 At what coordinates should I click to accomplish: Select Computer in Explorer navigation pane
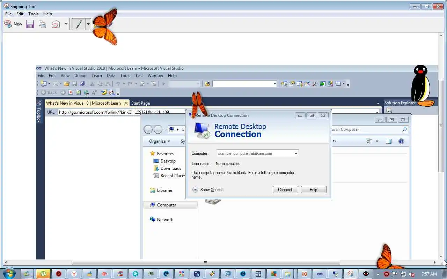(170, 205)
